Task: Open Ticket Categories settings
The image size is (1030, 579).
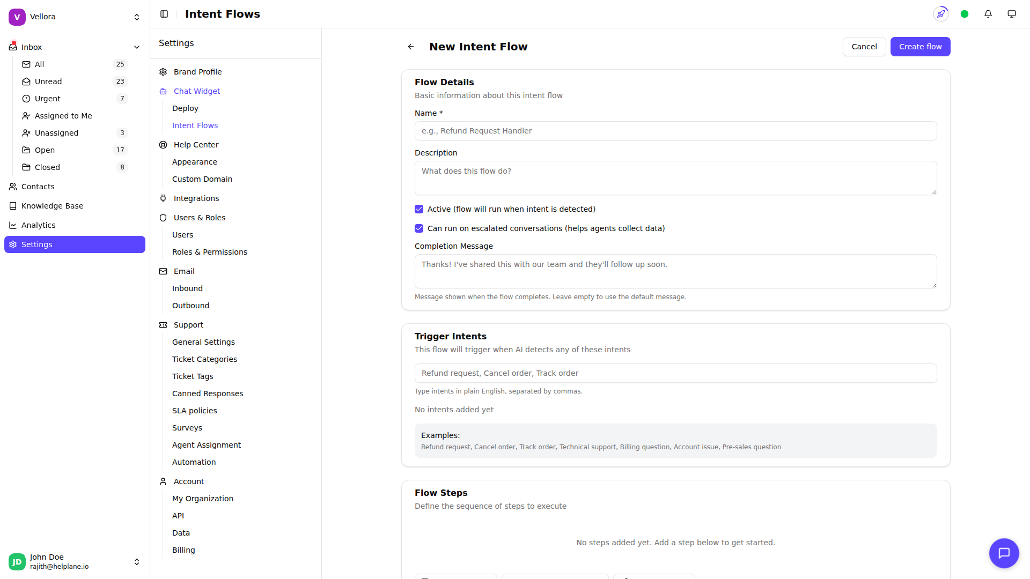Action: click(204, 359)
